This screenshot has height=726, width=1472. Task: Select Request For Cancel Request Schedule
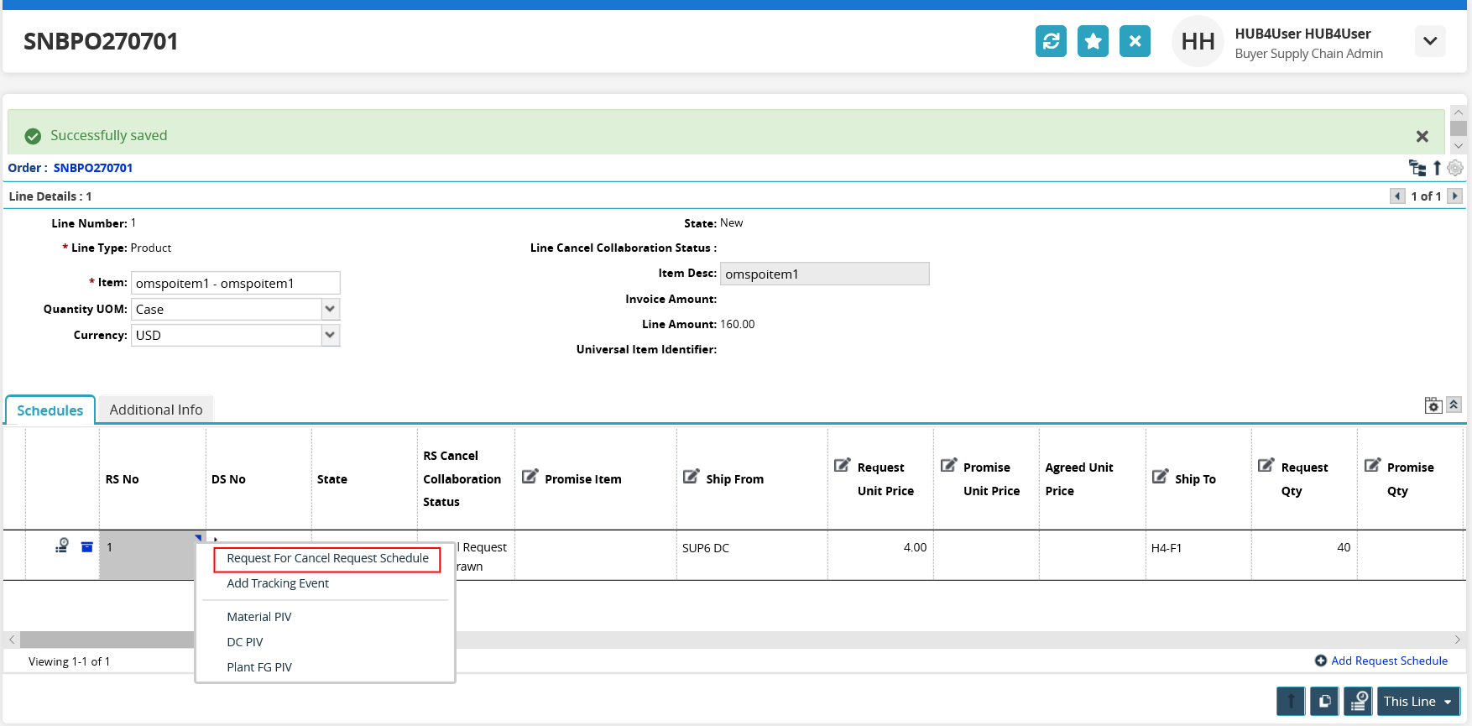click(327, 558)
